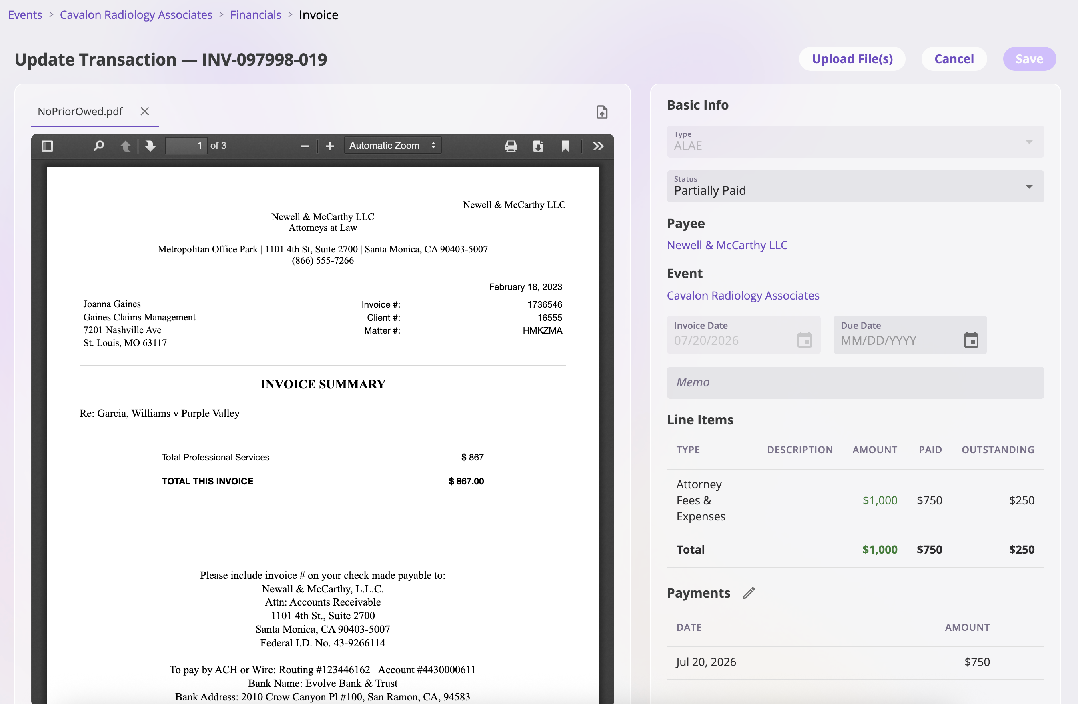Save the transaction

coord(1029,59)
